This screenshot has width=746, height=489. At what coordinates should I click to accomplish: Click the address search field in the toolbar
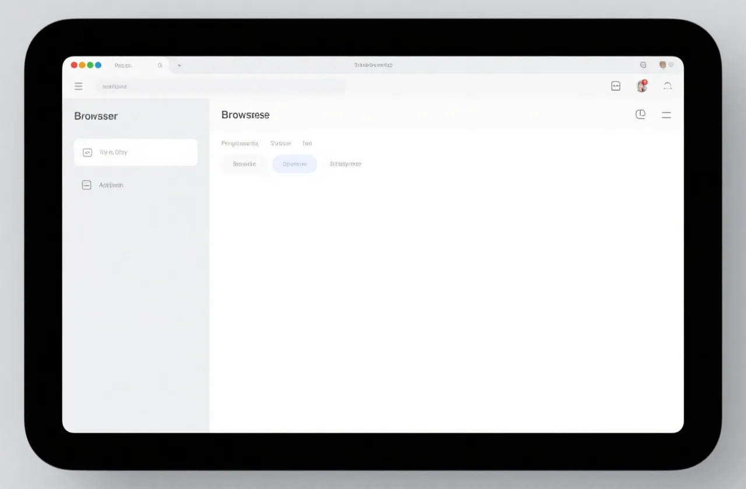221,87
